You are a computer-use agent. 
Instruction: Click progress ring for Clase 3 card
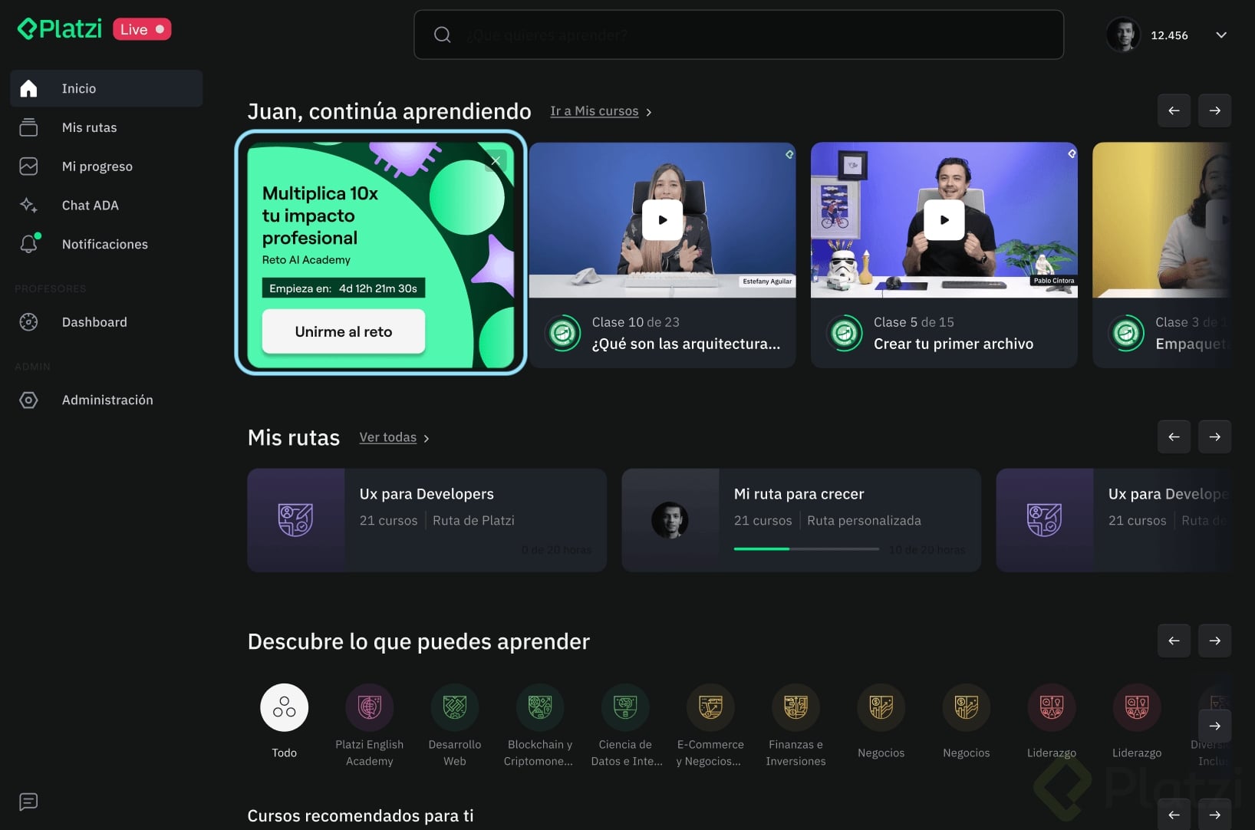1128,333
